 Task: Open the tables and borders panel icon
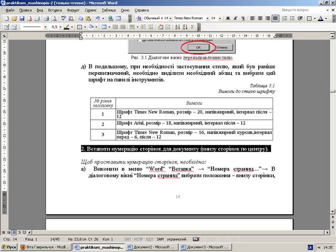(118, 18)
